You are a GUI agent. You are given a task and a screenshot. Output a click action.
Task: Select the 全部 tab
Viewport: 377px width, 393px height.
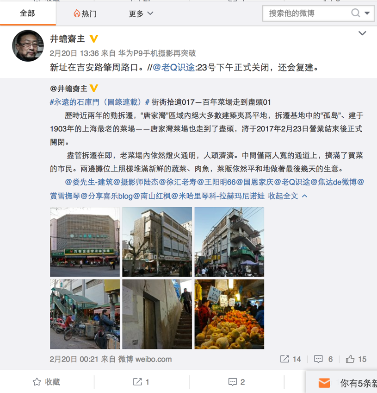(27, 13)
